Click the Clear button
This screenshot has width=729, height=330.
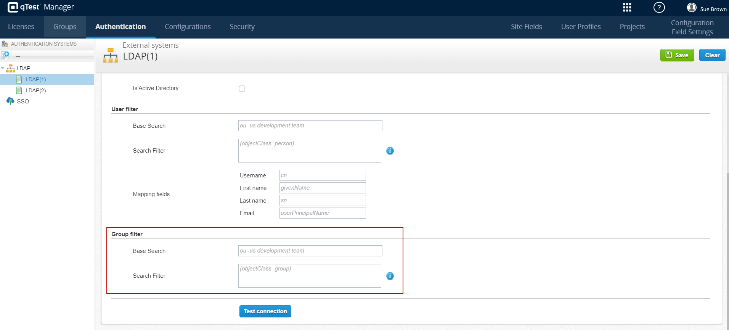pyautogui.click(x=712, y=55)
